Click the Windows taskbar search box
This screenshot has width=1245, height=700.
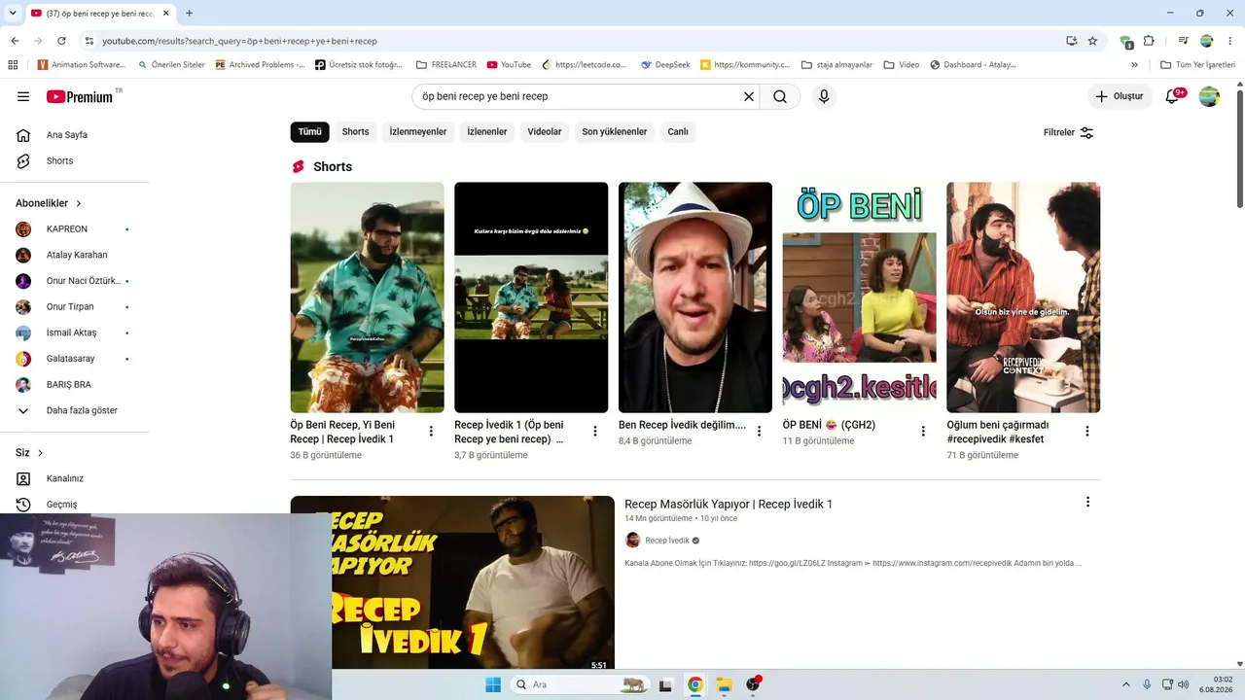pyautogui.click(x=580, y=684)
